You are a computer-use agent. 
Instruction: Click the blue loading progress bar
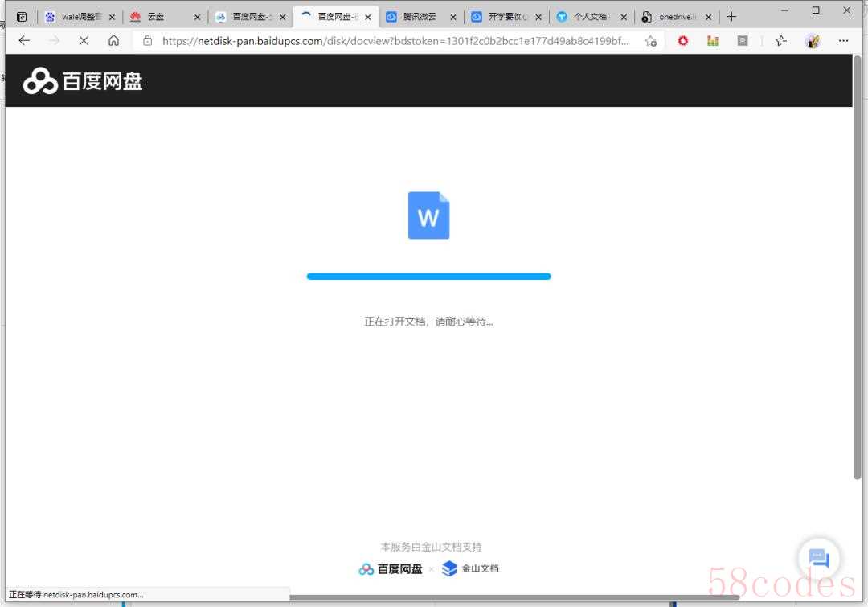[428, 277]
